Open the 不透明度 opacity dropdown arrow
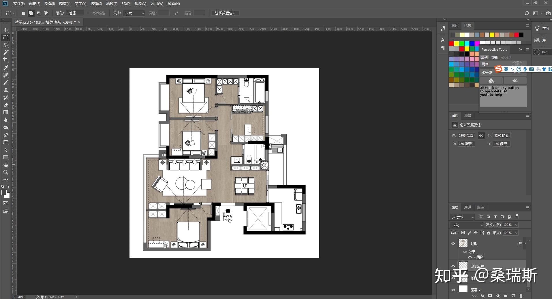 [516, 225]
